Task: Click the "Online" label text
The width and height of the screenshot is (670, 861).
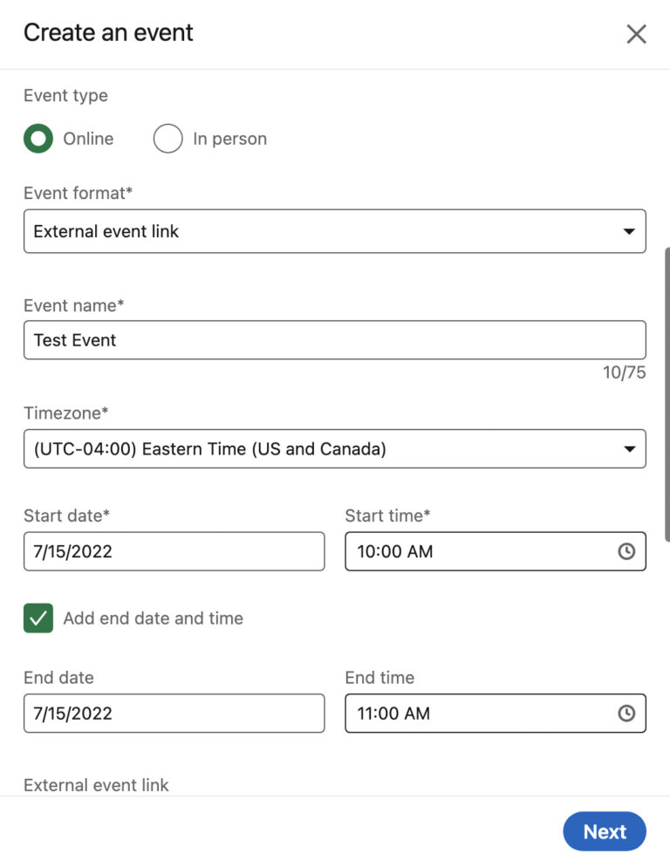Action: [88, 139]
